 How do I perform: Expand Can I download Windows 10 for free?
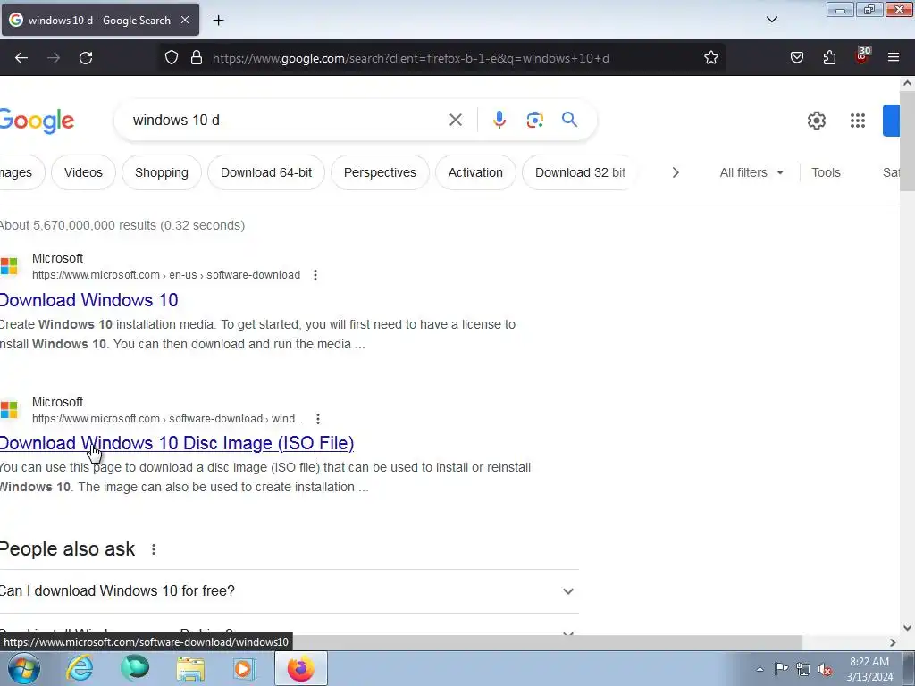point(289,591)
